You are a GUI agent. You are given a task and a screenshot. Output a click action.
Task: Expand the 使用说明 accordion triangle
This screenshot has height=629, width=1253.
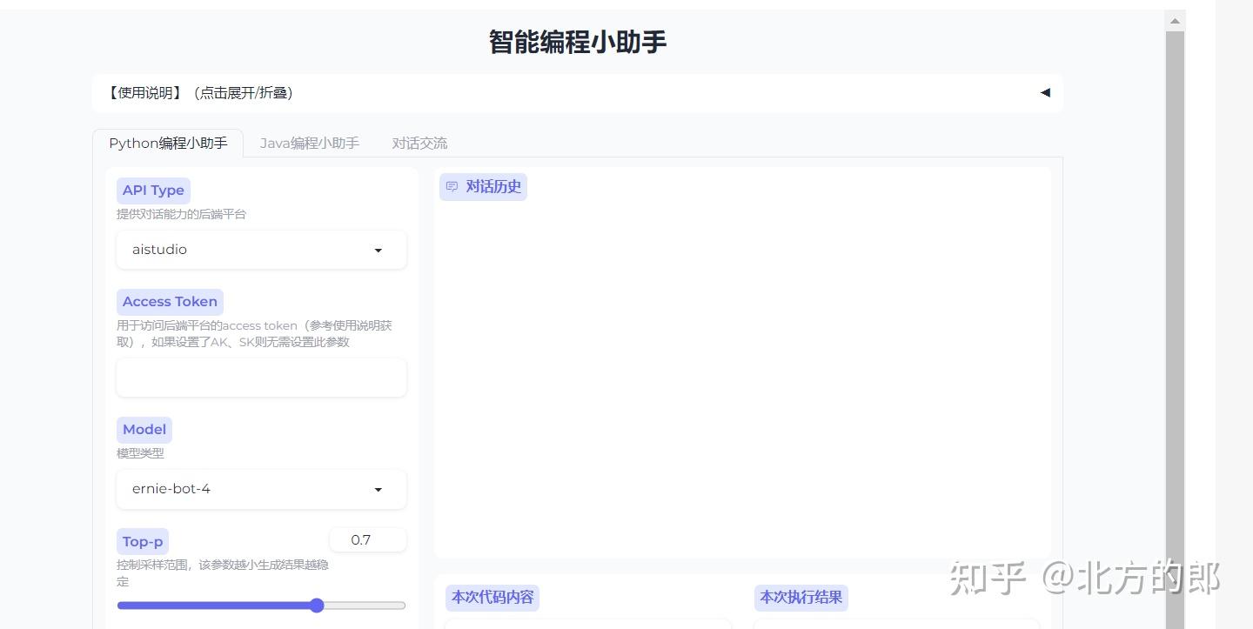[x=1045, y=92]
